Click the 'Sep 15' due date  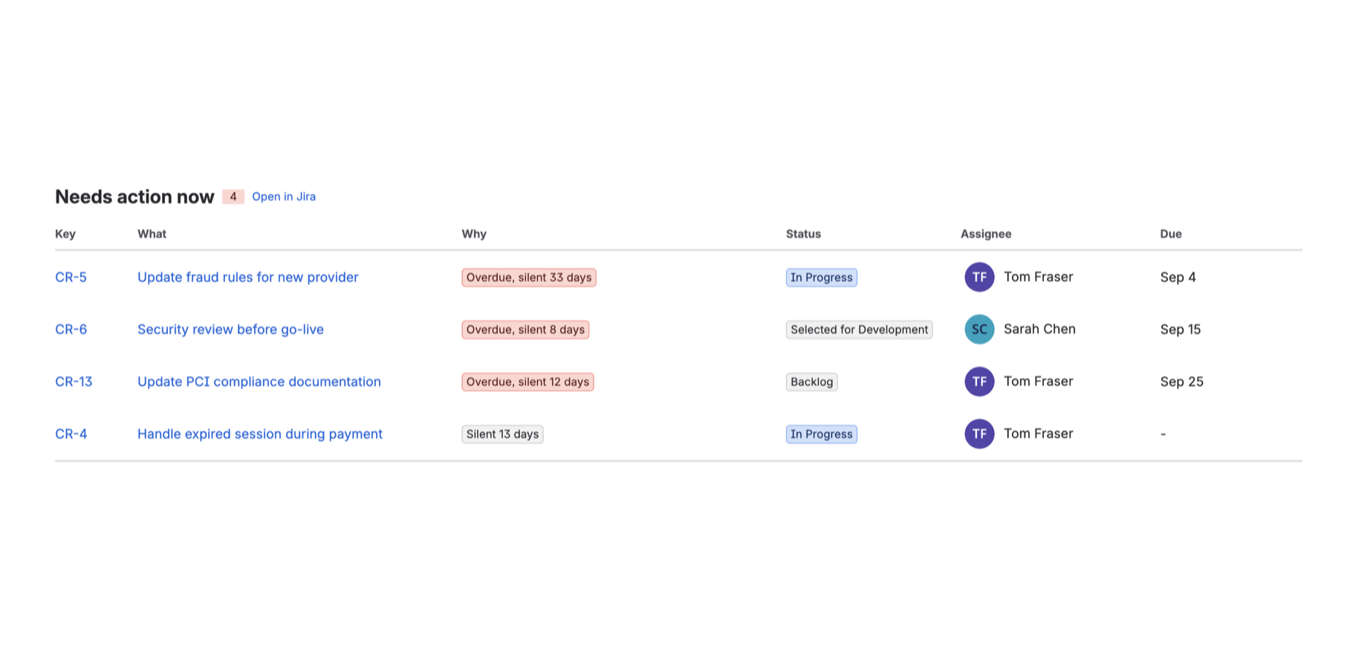pyautogui.click(x=1181, y=329)
